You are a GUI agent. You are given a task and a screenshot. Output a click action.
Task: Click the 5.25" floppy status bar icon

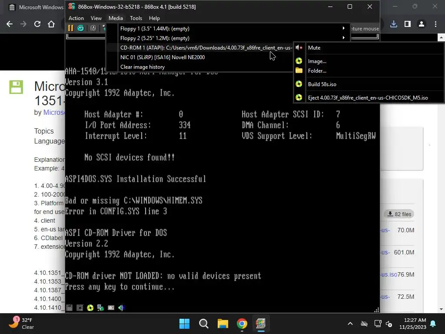80,308
